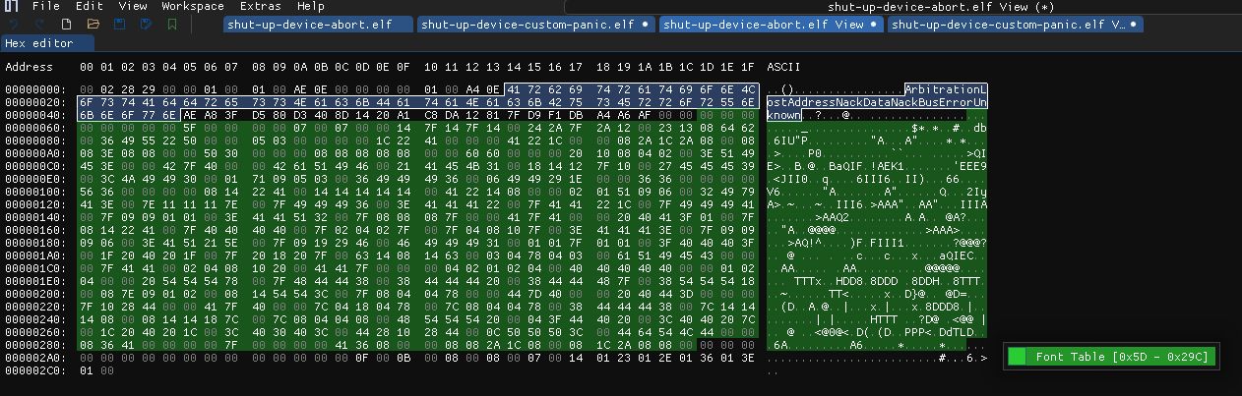Click ASCII text ostAddressNackDataNackBusErrorUn

point(877,102)
